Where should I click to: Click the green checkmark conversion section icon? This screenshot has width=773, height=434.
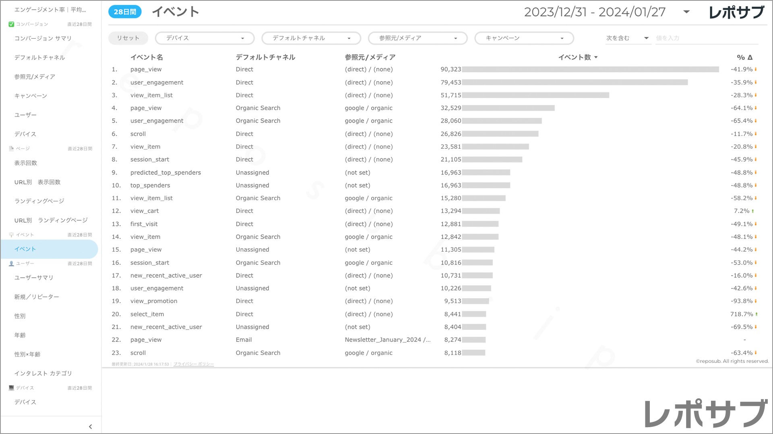(11, 24)
